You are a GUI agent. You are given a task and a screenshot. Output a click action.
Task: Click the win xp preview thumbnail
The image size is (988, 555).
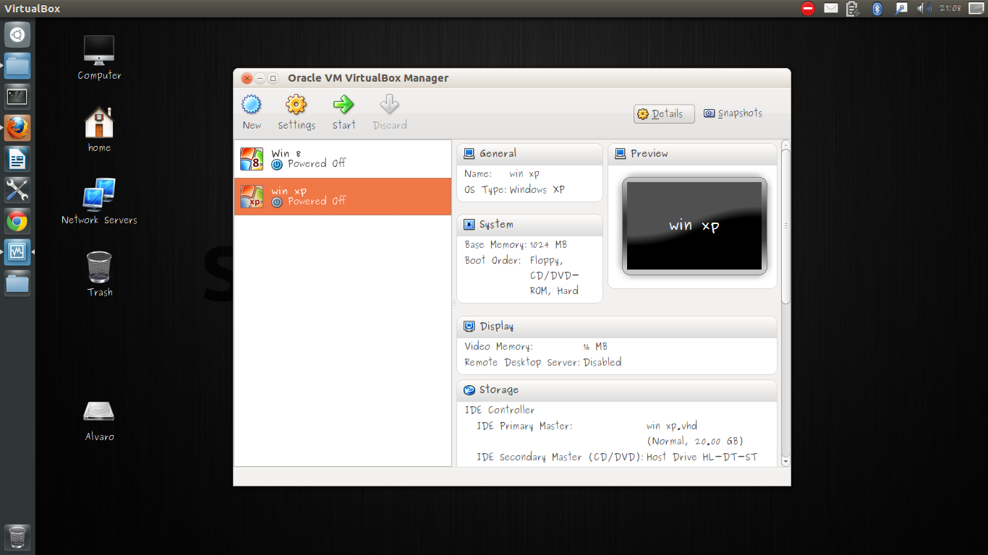[x=694, y=226]
